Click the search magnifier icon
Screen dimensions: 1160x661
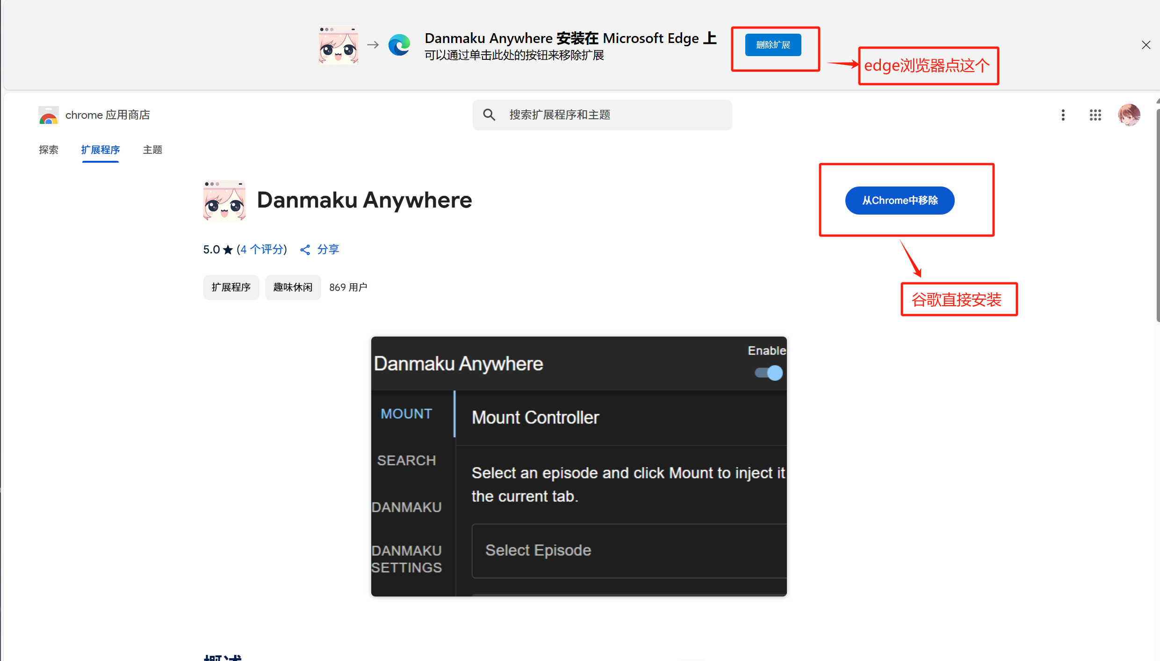point(489,115)
